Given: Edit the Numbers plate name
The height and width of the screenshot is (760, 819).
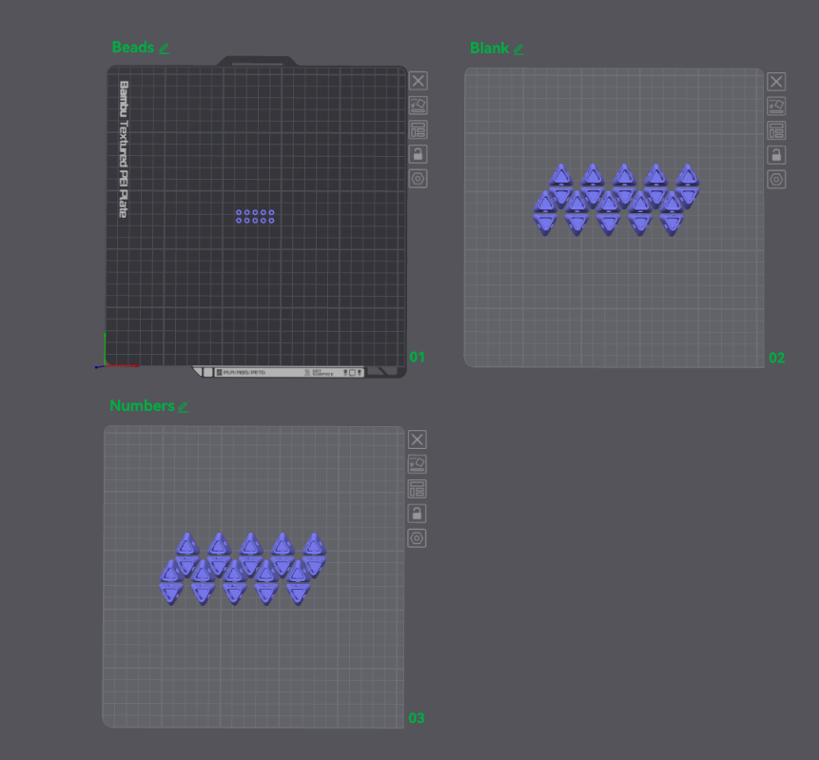Looking at the screenshot, I should [x=183, y=407].
